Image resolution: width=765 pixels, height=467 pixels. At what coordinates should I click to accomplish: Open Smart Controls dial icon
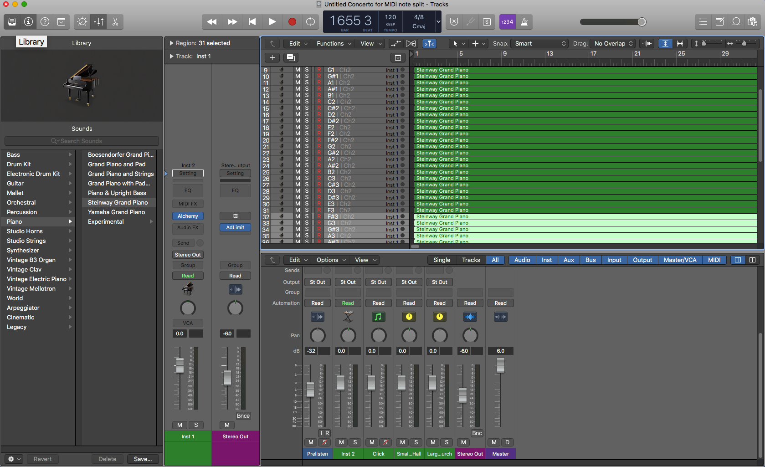82,21
